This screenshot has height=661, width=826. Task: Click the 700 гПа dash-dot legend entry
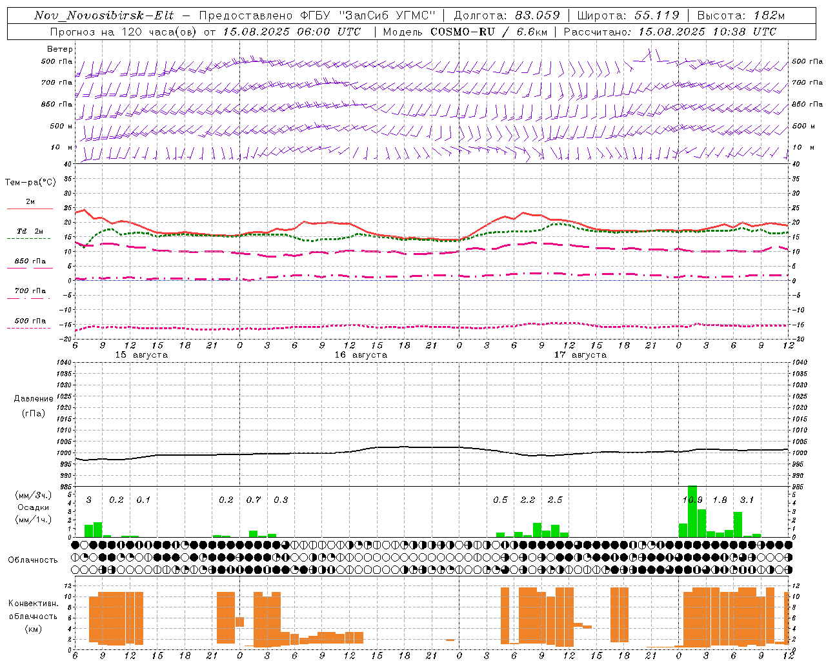30,291
